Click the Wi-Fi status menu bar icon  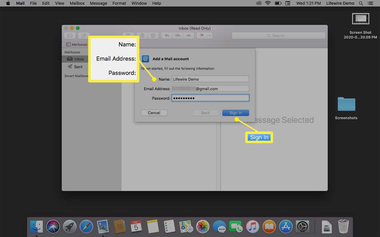point(268,3)
